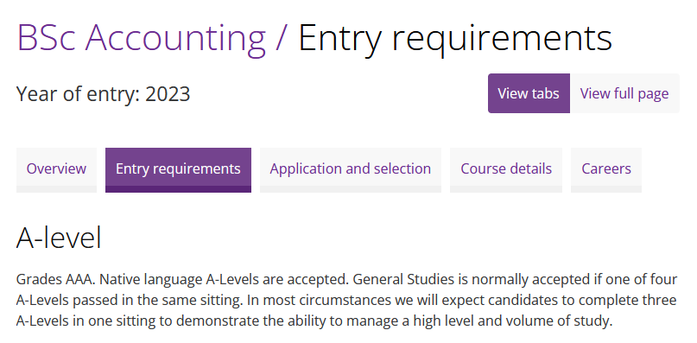Image resolution: width=697 pixels, height=343 pixels.
Task: Click the phrase volume of study
Action: click(562, 321)
